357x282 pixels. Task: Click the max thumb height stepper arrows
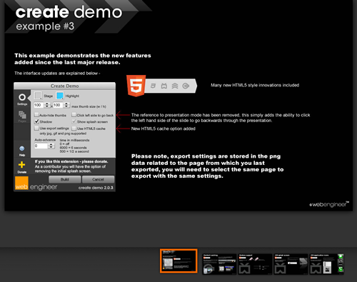pos(66,105)
